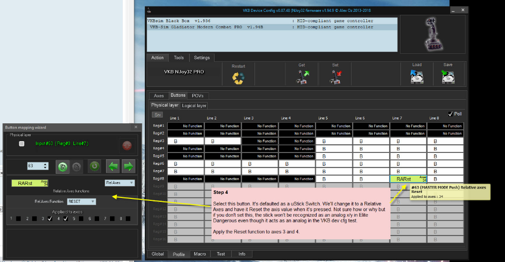Screen dimensions: 505x262
Task: Open the Global bottom tab
Action: 158,254
